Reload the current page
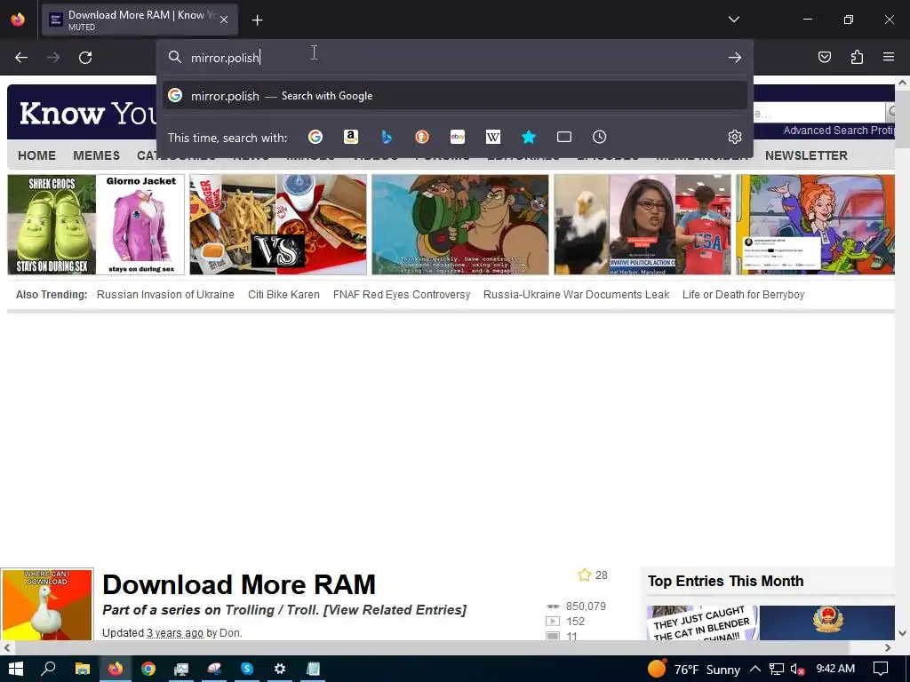Image resolution: width=910 pixels, height=682 pixels. click(85, 58)
